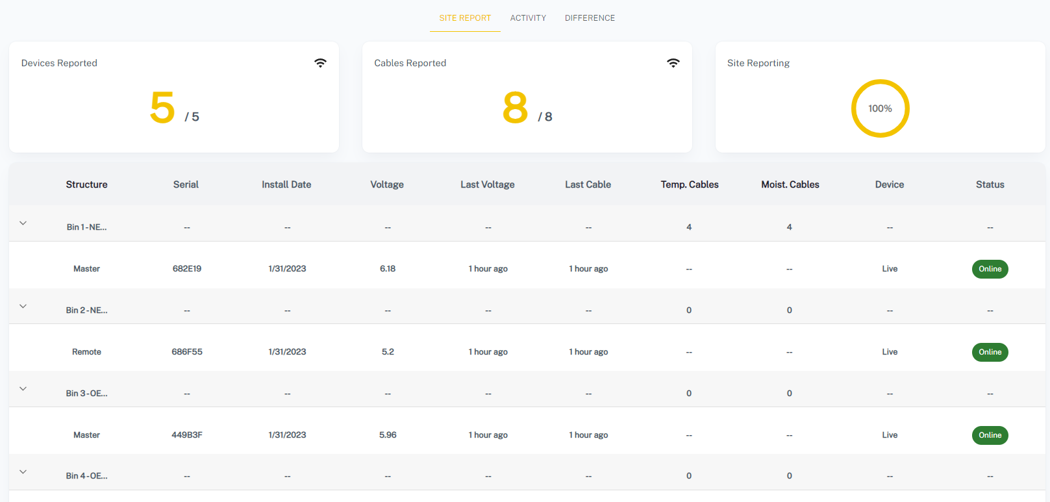This screenshot has width=1050, height=502.
Task: Click the Online badge for Remote 686F55
Action: pyautogui.click(x=989, y=352)
